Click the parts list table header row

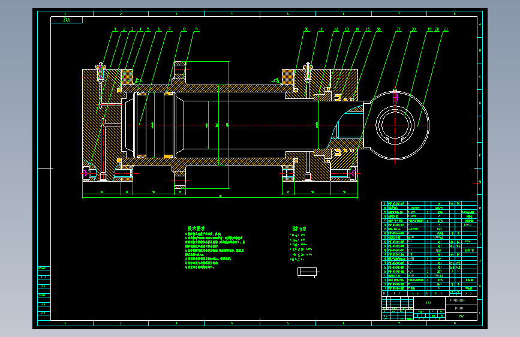coord(429,293)
